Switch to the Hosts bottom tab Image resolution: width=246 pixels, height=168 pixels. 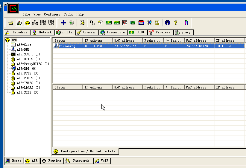point(14,161)
